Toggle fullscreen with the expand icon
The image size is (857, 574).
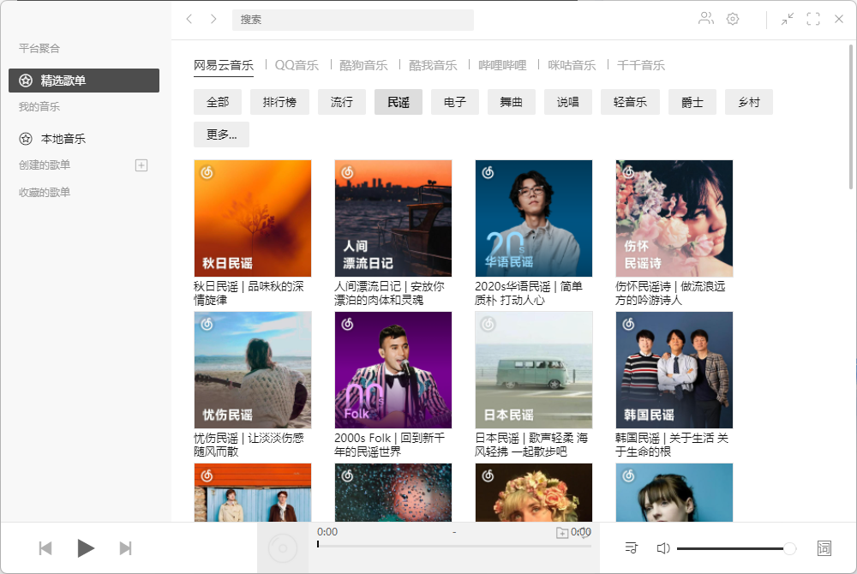coord(813,19)
